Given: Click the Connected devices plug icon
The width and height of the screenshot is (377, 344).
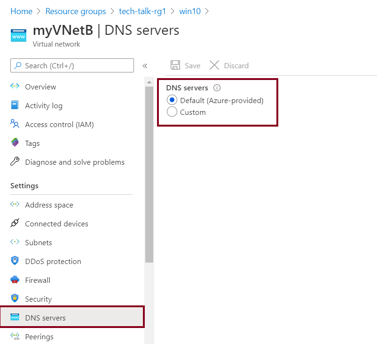Looking at the screenshot, I should click(15, 223).
